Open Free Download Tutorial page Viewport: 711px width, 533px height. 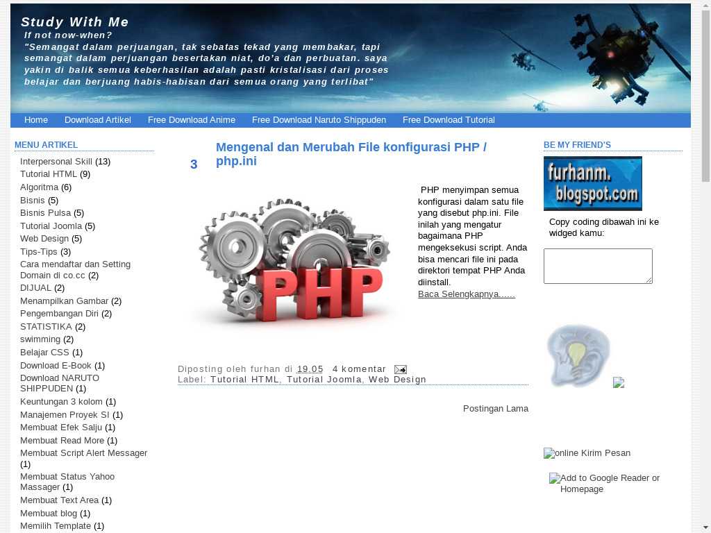pos(449,120)
